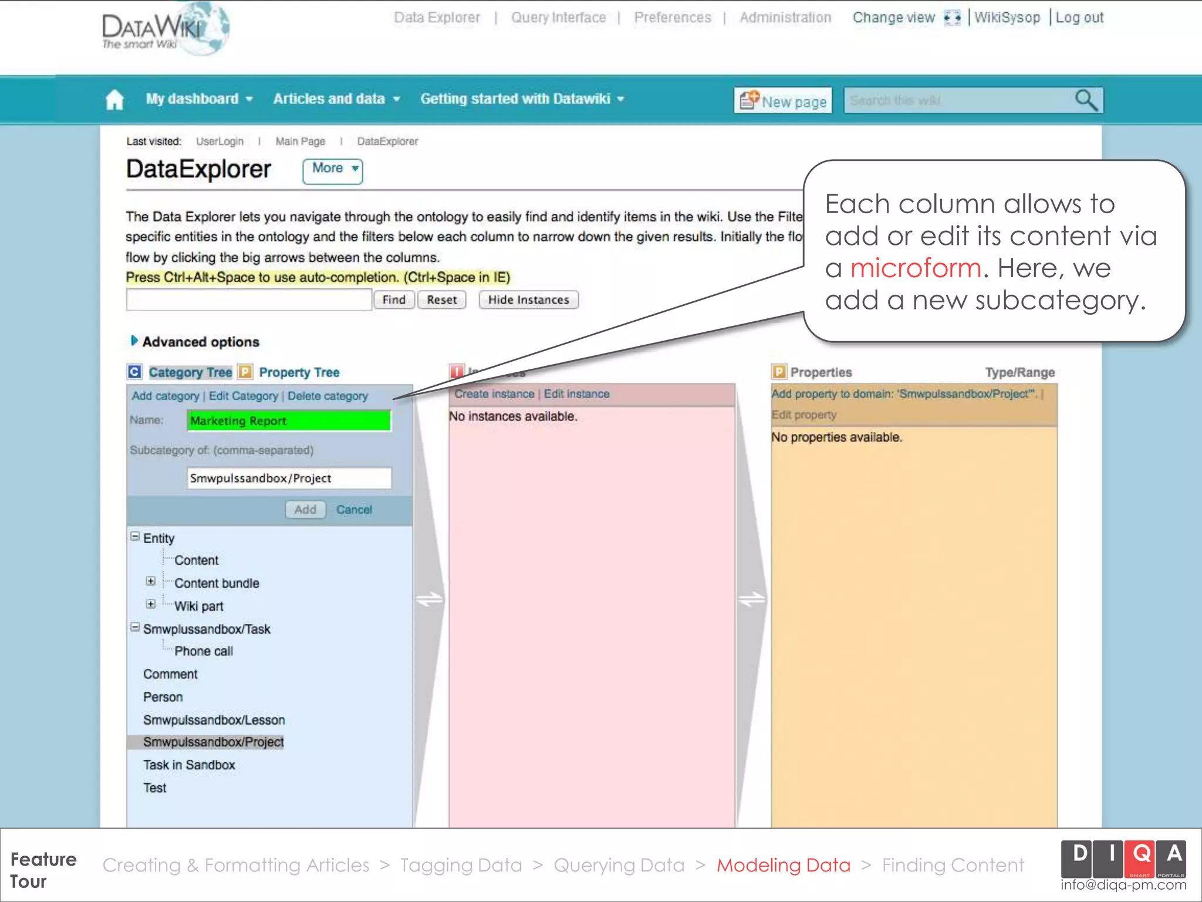The image size is (1202, 902).
Task: Open Articles and data menu
Action: pos(336,99)
